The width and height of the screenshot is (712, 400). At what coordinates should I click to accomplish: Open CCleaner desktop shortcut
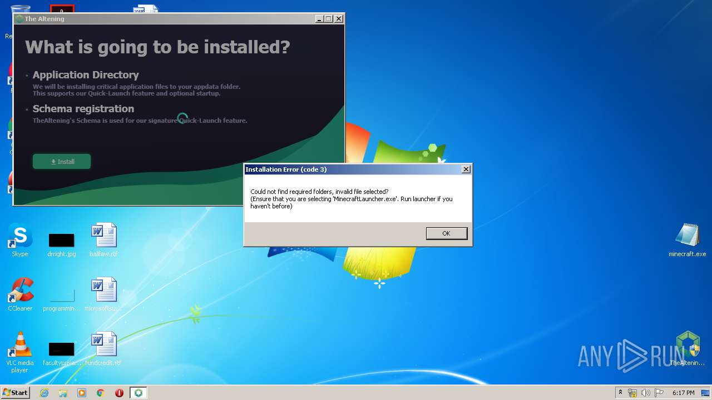coord(20,294)
